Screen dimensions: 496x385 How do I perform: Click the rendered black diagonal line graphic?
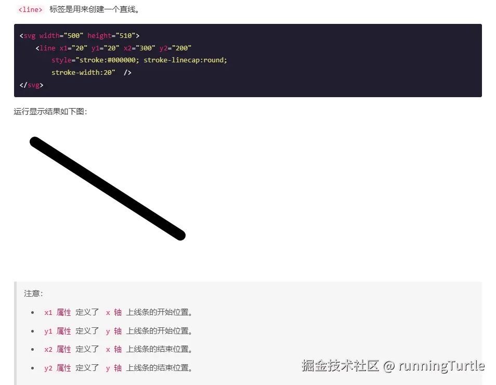(x=108, y=189)
